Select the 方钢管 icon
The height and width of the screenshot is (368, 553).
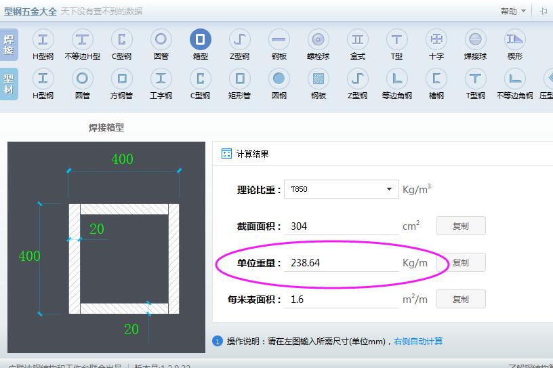(x=122, y=79)
